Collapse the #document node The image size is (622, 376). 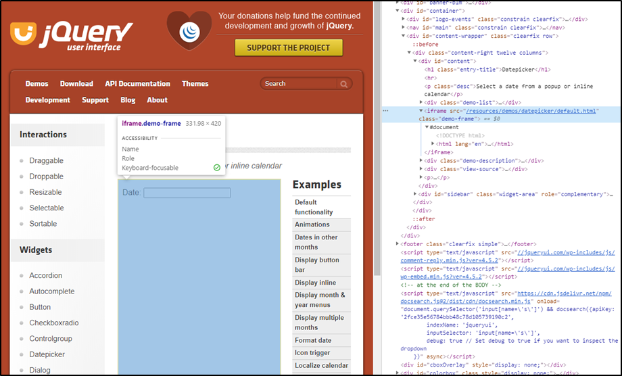(x=427, y=127)
